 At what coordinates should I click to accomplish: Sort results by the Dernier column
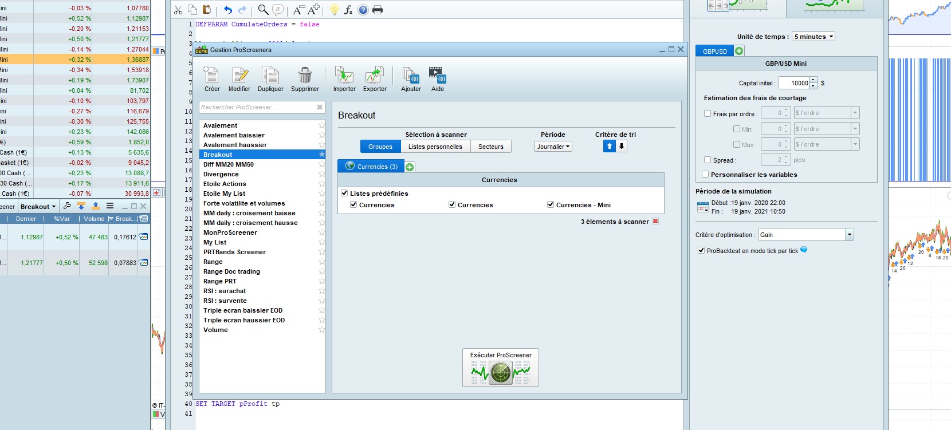26,219
